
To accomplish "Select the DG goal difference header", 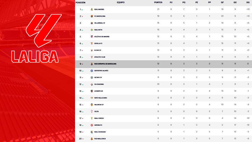I will (x=248, y=3).
